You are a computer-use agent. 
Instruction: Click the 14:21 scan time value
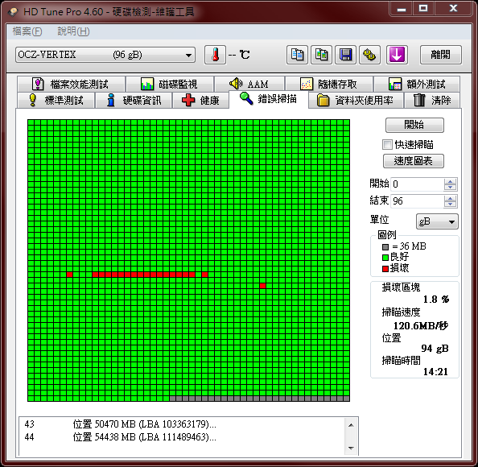(435, 371)
